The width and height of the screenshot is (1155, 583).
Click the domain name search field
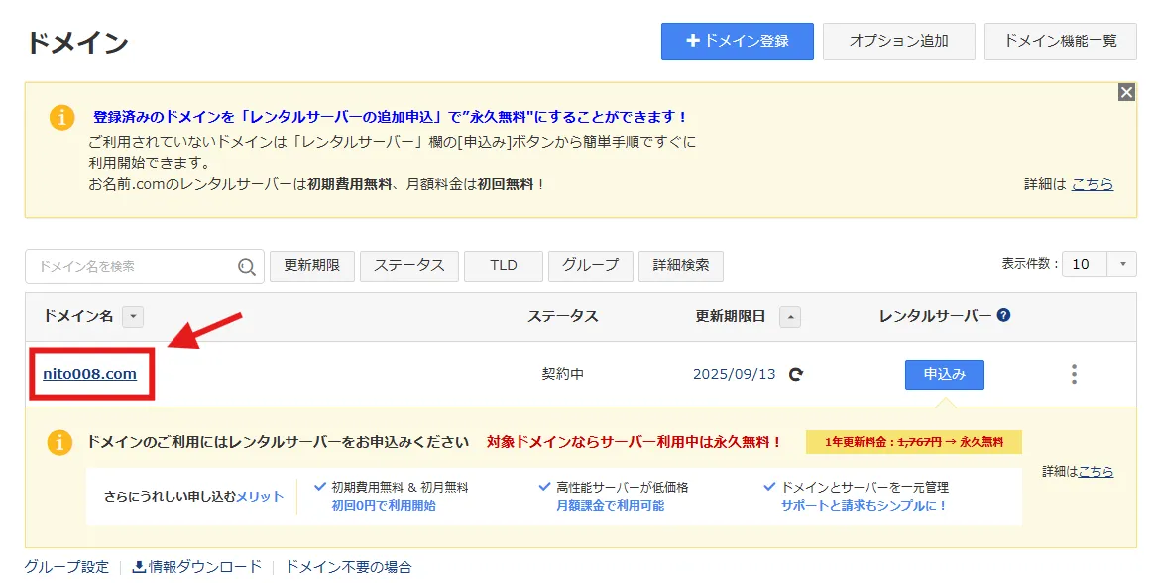(x=134, y=266)
